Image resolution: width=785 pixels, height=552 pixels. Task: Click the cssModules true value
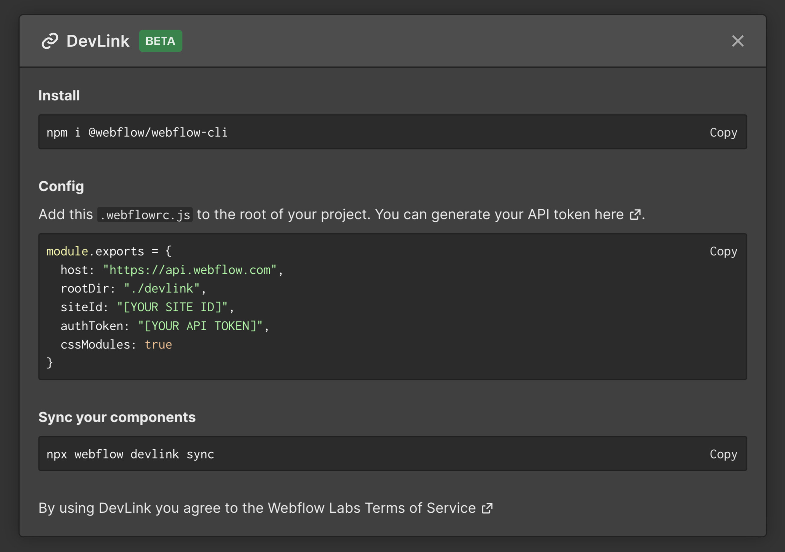tap(158, 345)
